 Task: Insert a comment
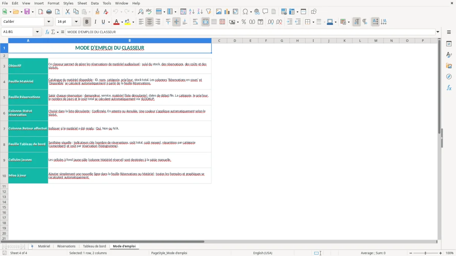point(265,12)
